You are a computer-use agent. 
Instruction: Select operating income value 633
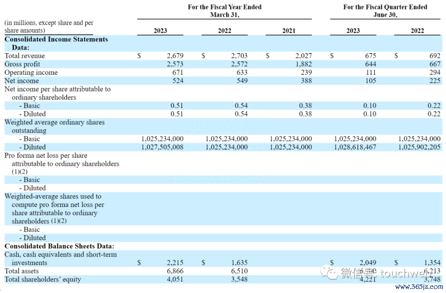pyautogui.click(x=242, y=73)
